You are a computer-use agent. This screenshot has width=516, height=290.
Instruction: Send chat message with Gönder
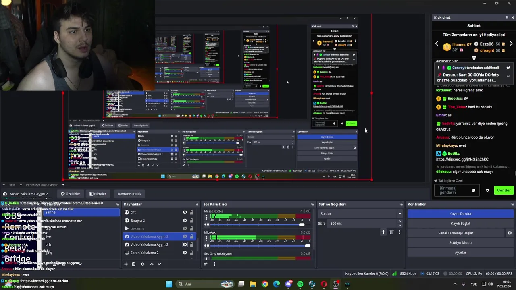(x=504, y=191)
